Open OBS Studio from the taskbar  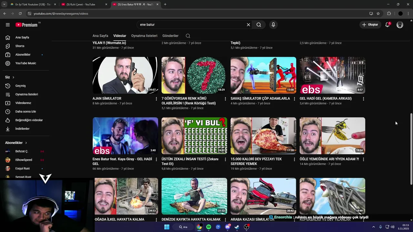click(x=247, y=227)
